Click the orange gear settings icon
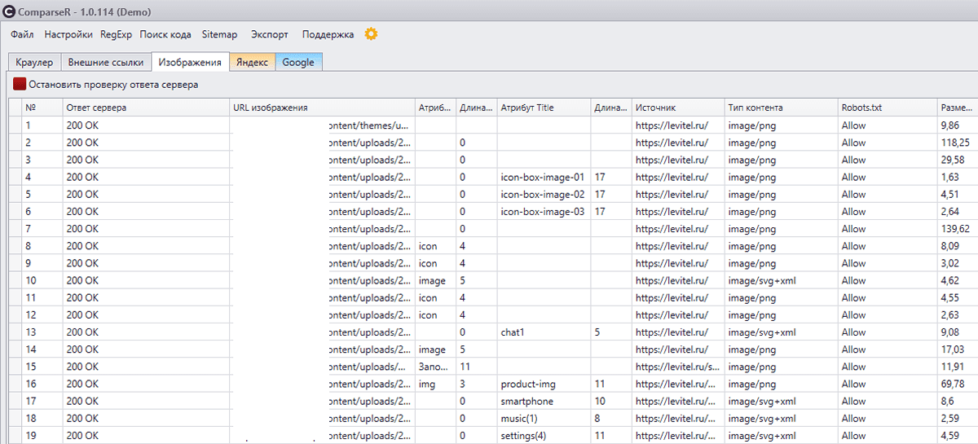This screenshot has width=978, height=444. (372, 34)
